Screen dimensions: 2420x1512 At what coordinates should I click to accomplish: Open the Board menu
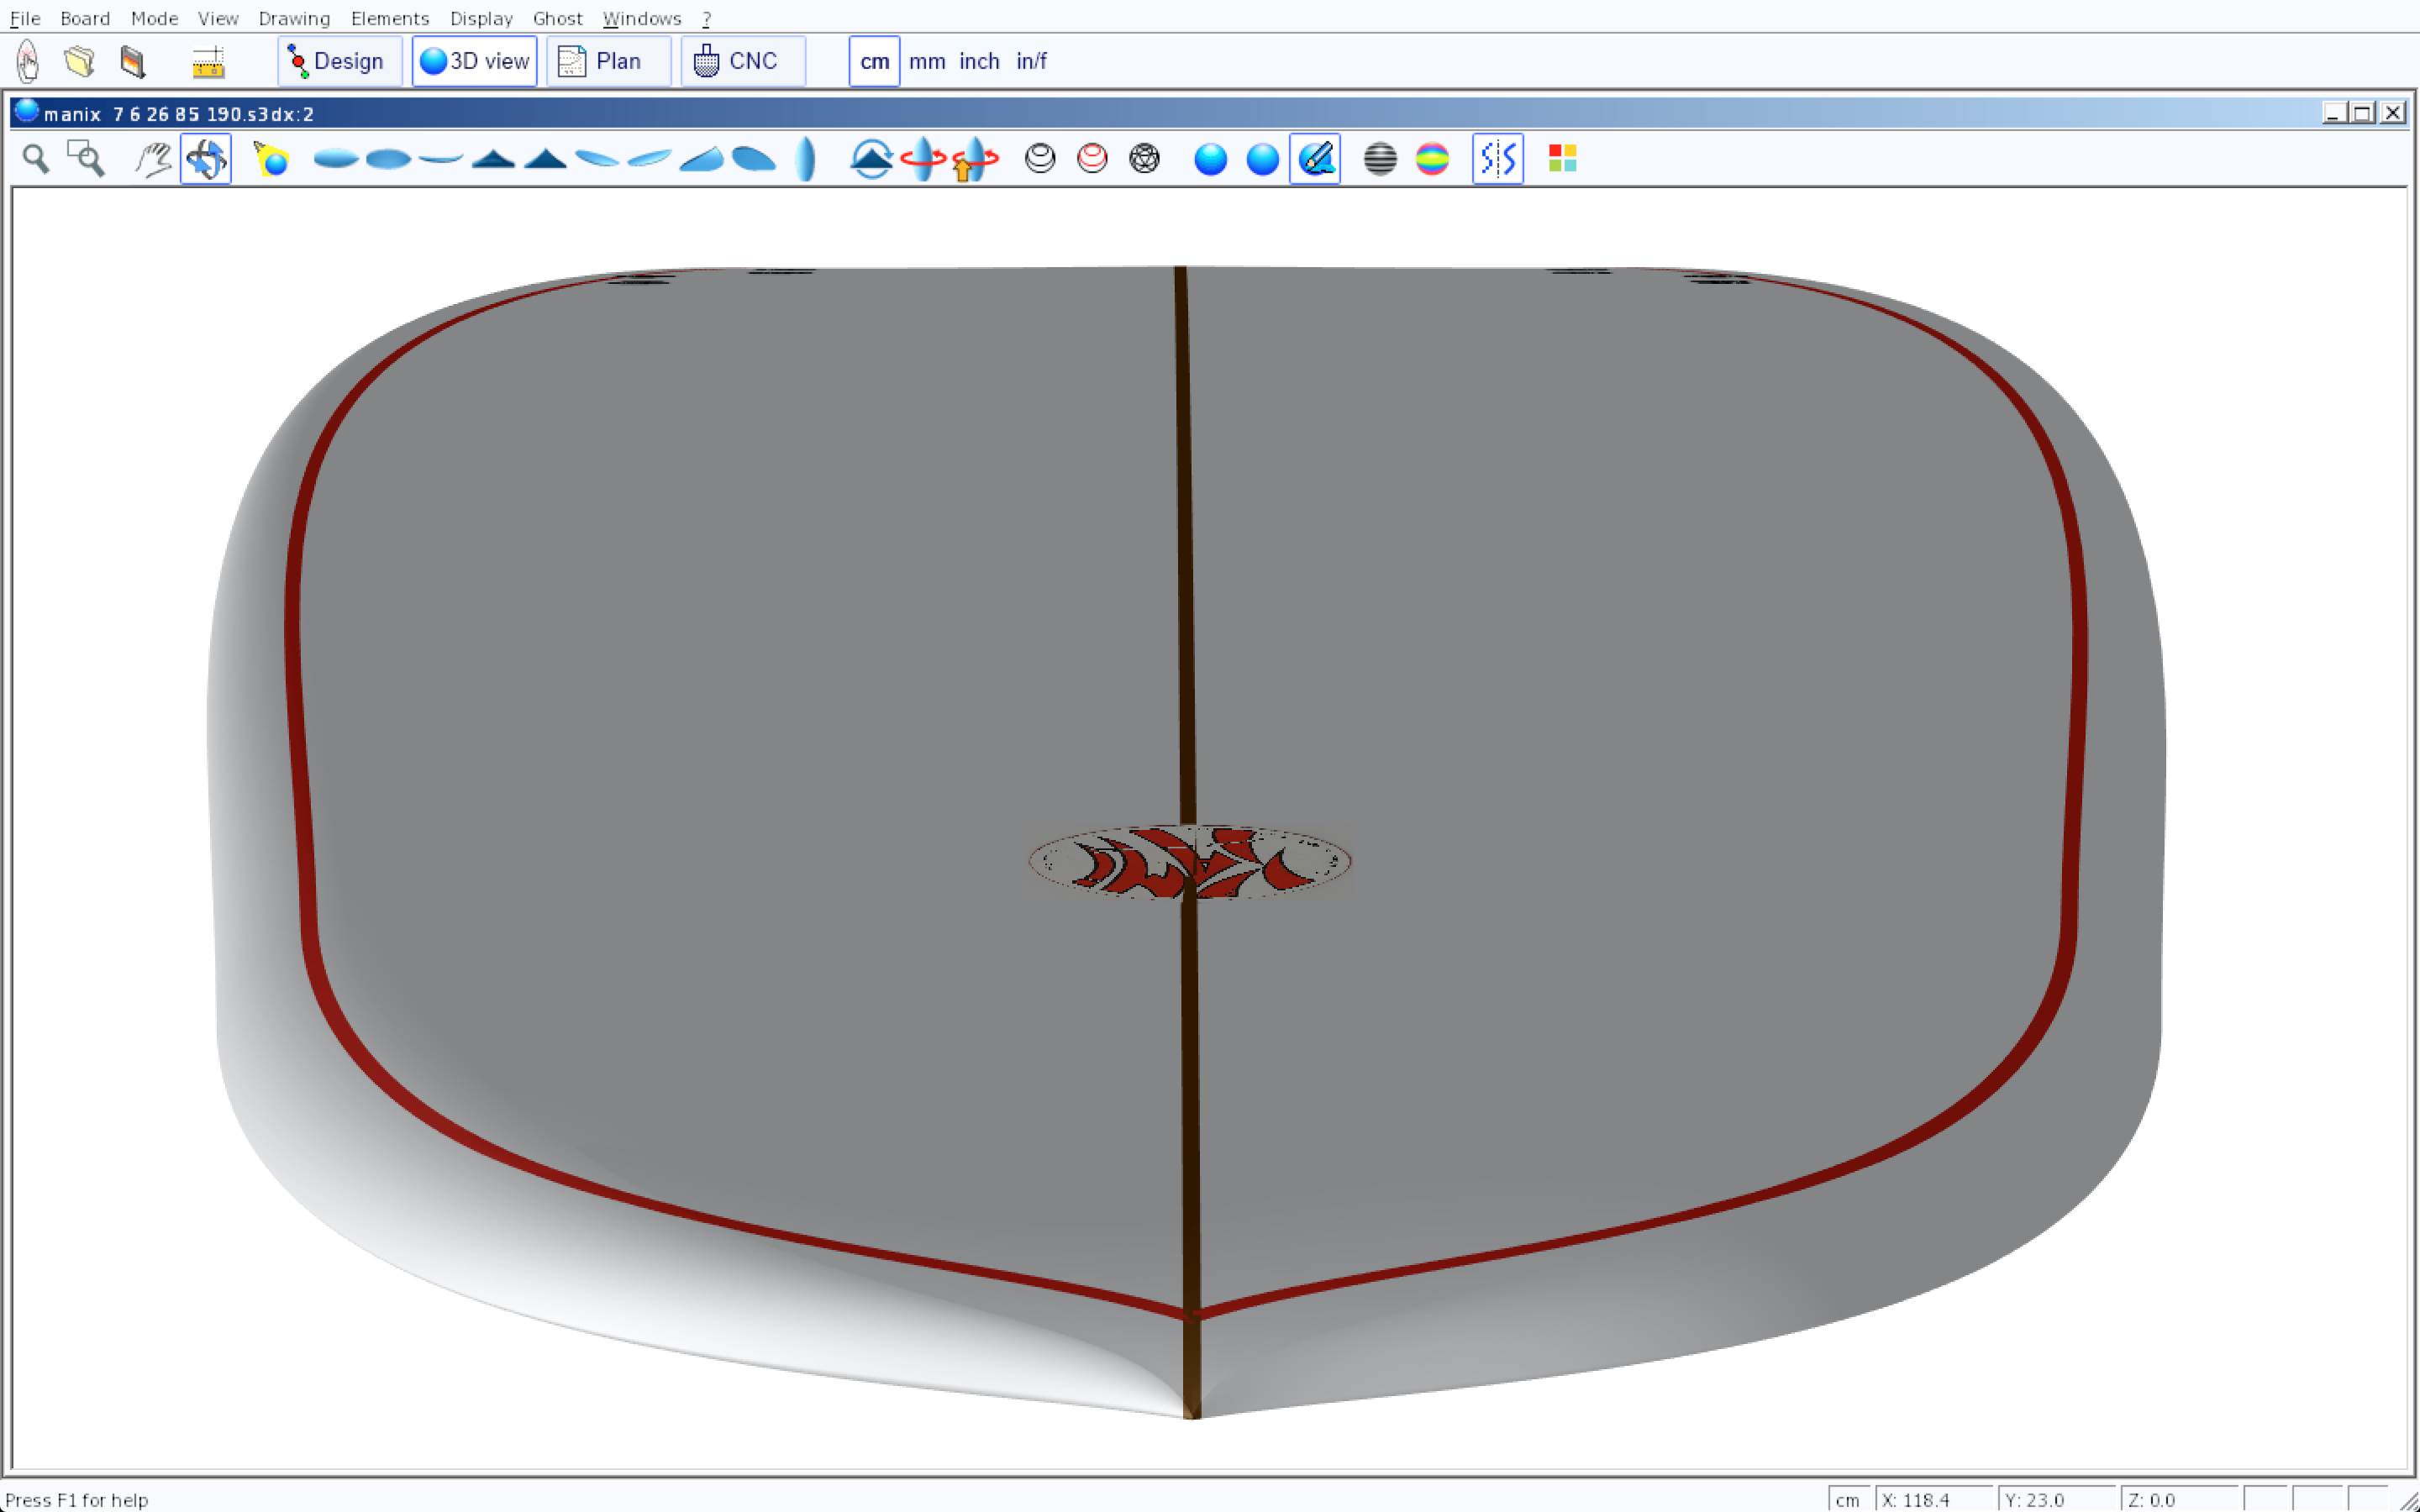tap(85, 18)
